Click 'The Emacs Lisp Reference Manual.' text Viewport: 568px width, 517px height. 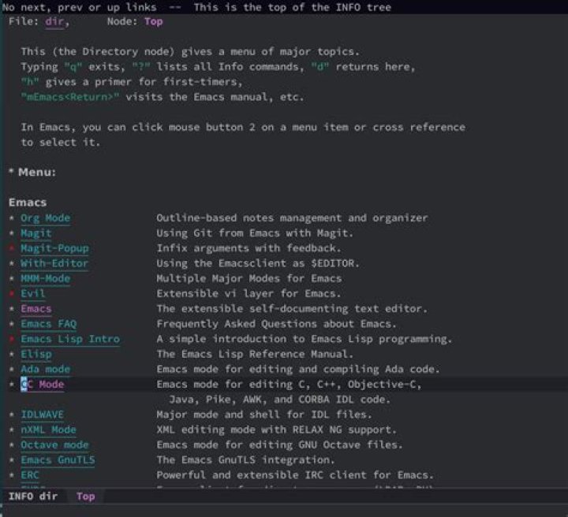pos(255,354)
